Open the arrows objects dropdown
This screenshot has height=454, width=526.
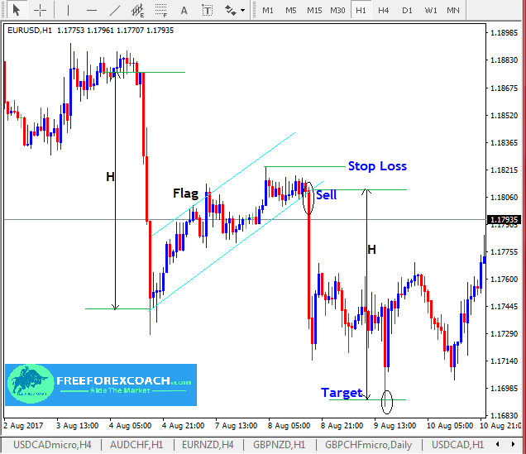[234, 11]
